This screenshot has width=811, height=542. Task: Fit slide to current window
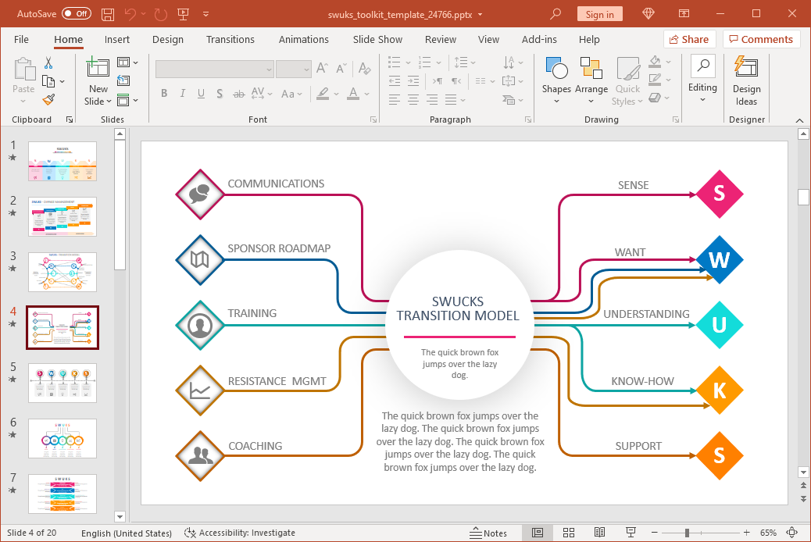coord(793,533)
